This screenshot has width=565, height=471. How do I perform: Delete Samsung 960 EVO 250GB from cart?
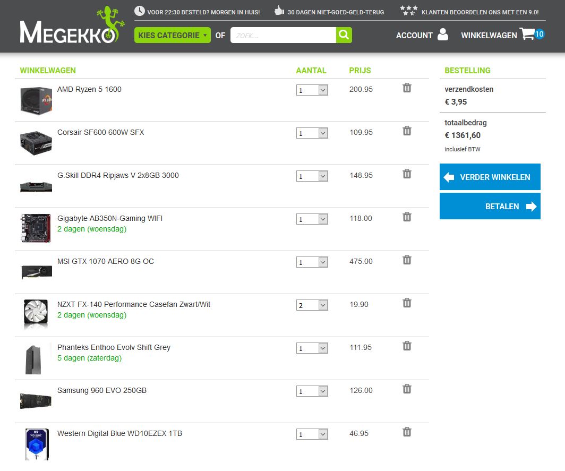[x=407, y=389]
